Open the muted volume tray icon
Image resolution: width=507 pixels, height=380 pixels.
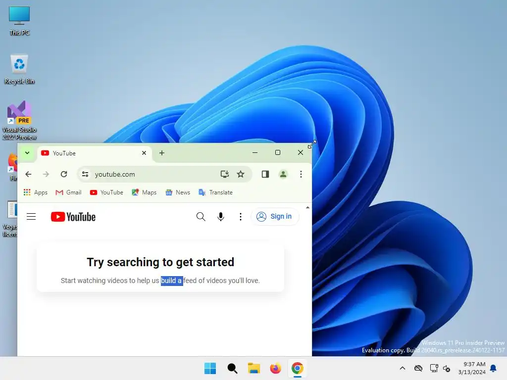[447, 368]
